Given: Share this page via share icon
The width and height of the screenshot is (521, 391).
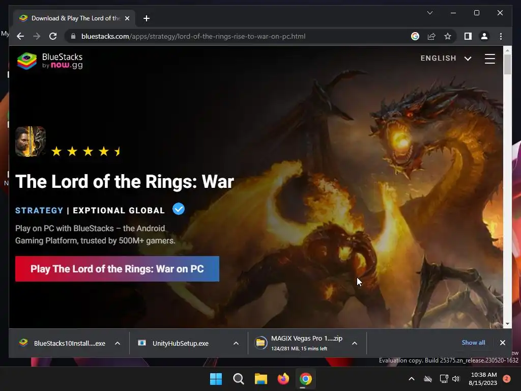Looking at the screenshot, I should pos(431,36).
